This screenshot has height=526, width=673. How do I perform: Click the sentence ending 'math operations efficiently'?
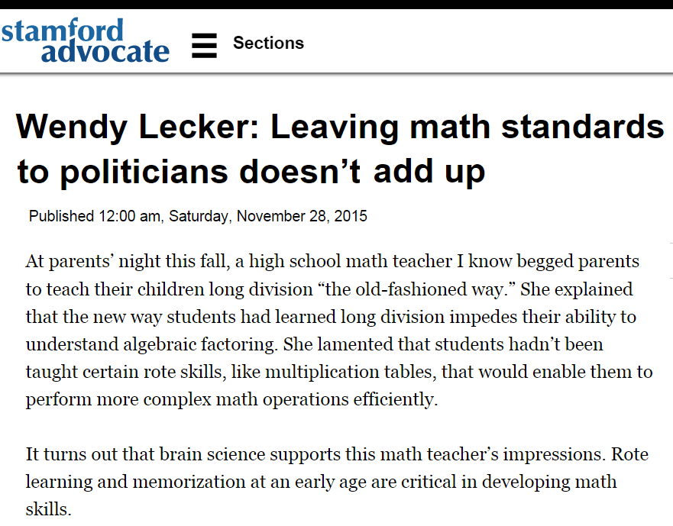tap(231, 399)
